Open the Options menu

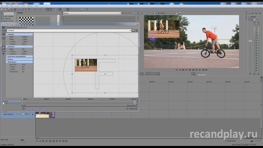[30, 6]
